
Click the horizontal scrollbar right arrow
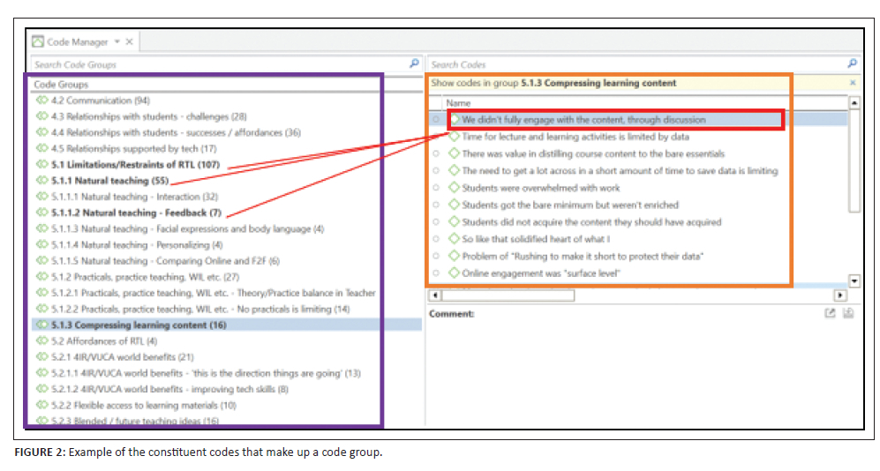pyautogui.click(x=841, y=295)
